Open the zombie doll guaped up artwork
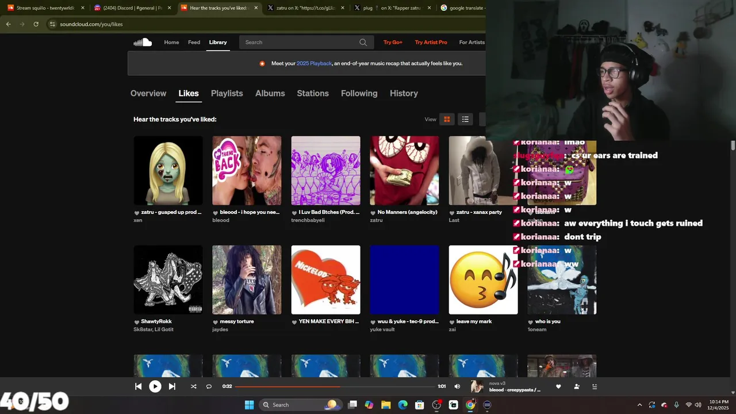The height and width of the screenshot is (414, 736). (x=168, y=171)
